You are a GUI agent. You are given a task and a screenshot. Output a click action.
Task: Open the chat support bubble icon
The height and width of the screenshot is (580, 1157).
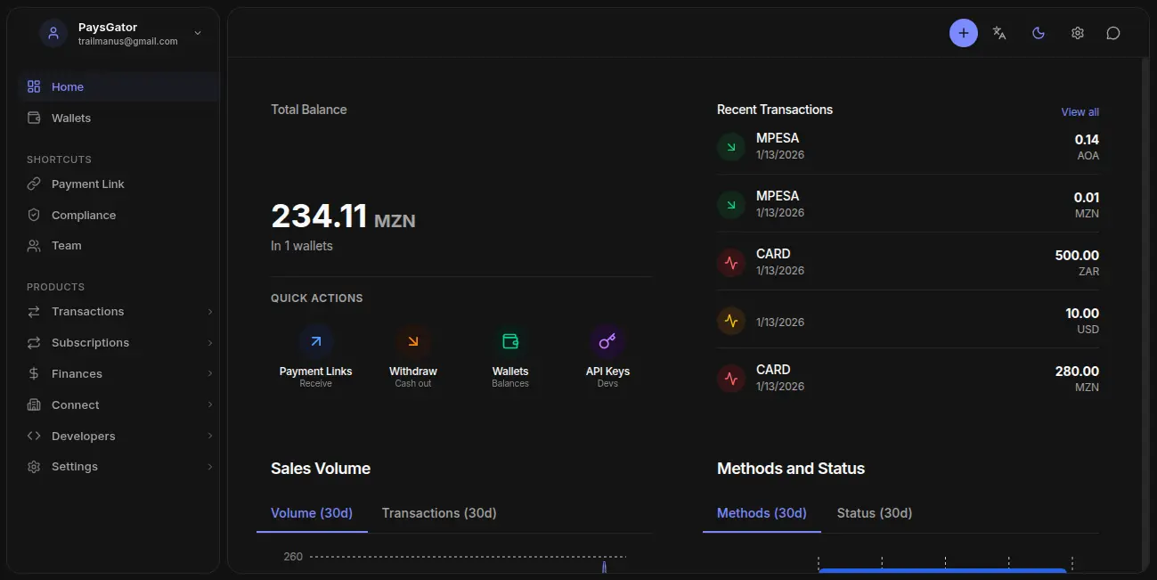pyautogui.click(x=1112, y=32)
